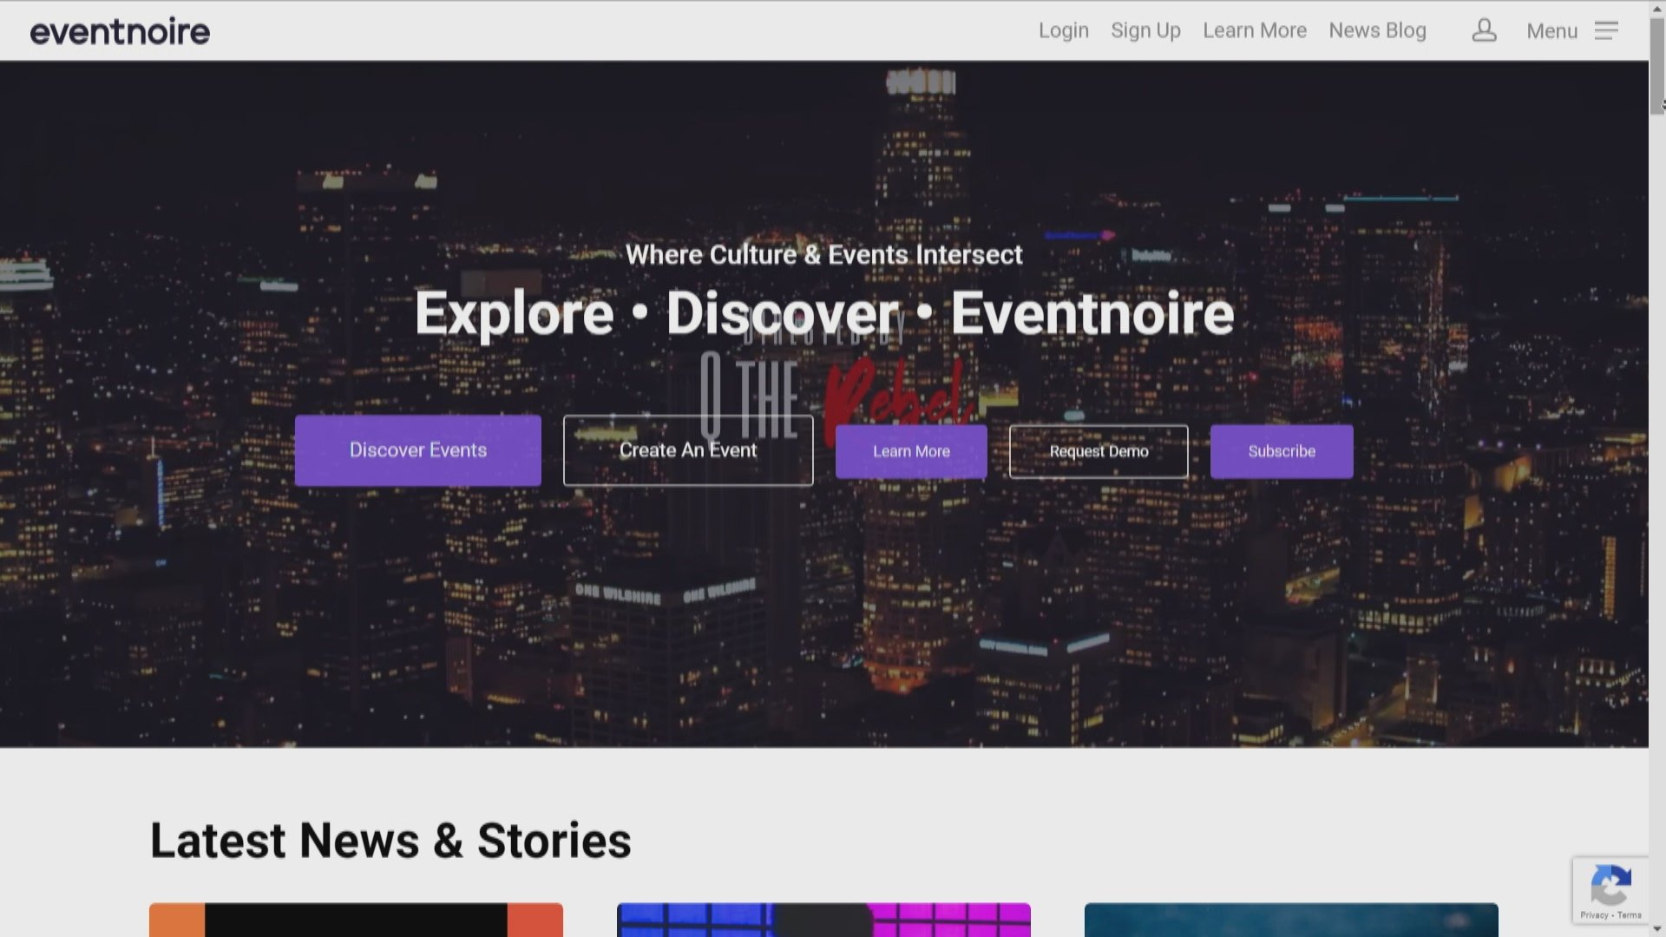Open Learn More in navigation bar
Screen dimensions: 1666x937
click(1254, 30)
